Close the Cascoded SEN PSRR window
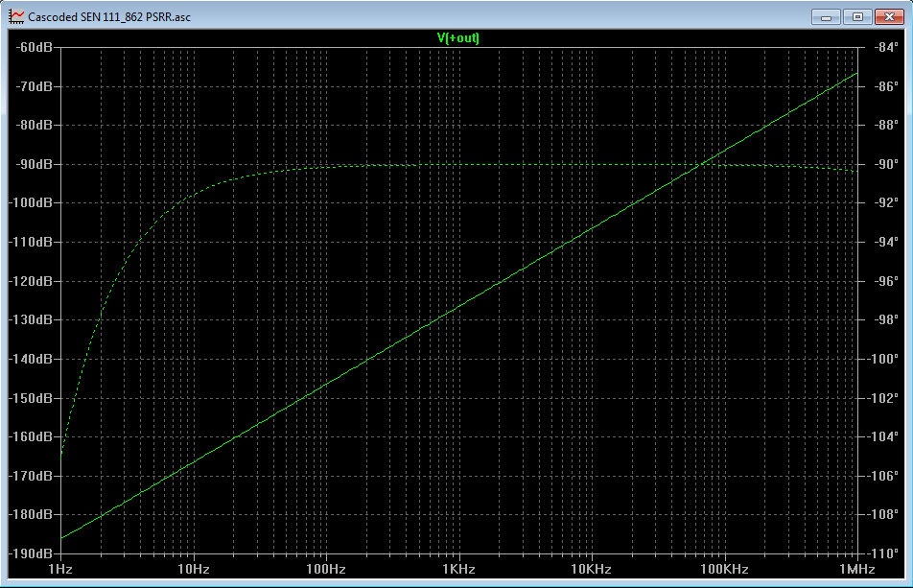 (889, 17)
